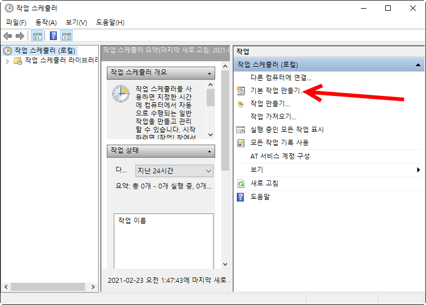Click the 요약: 총 0개 summary text
The height and width of the screenshot is (305, 426).
click(x=163, y=186)
